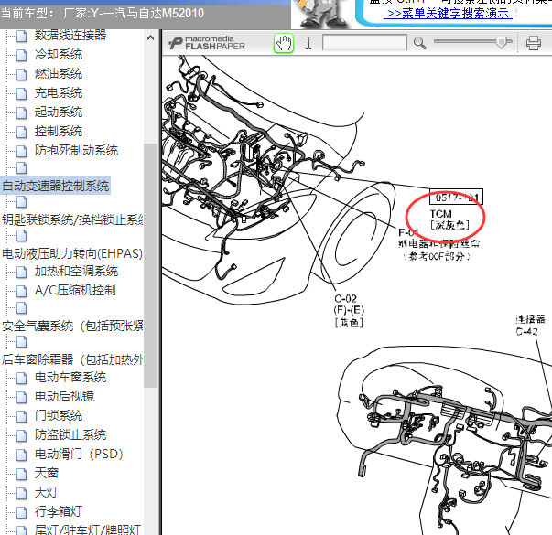
Task: Open 防抱死制动系统 tree item
Action: click(76, 150)
